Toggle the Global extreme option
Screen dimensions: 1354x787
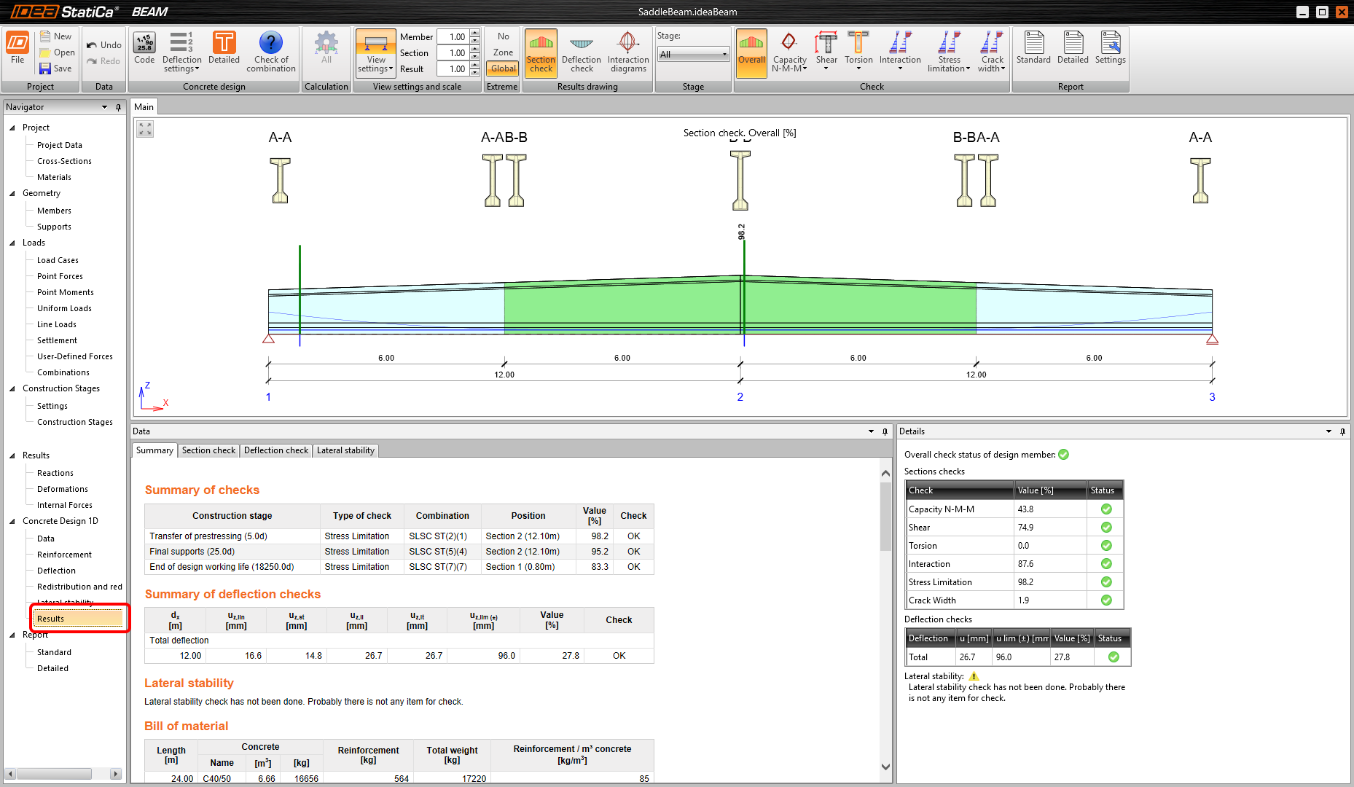503,68
